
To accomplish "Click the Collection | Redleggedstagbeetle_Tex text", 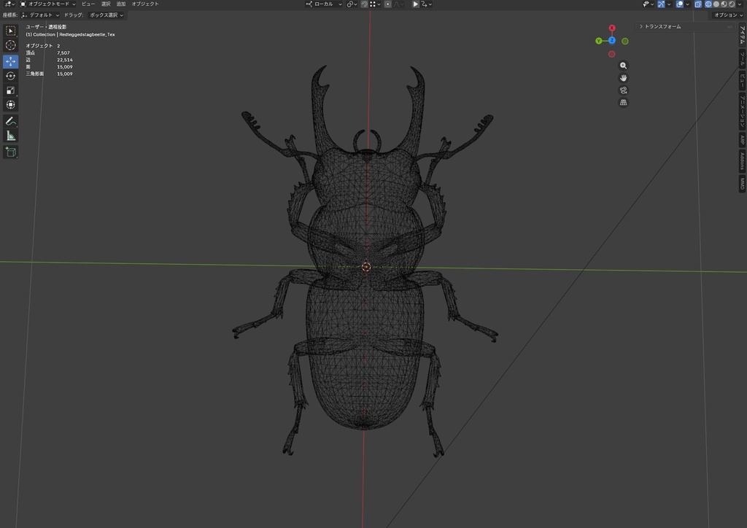I will click(74, 34).
